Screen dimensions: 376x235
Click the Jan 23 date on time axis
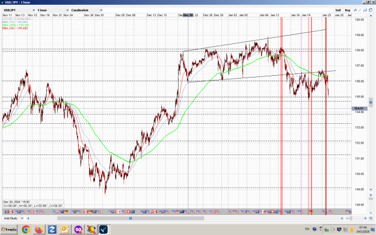327,15
